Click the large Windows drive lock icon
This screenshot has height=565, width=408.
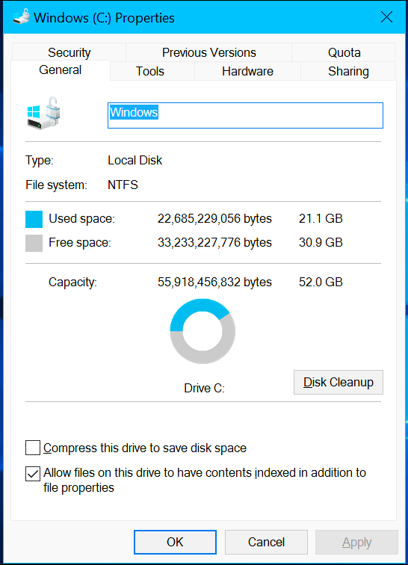click(x=43, y=113)
